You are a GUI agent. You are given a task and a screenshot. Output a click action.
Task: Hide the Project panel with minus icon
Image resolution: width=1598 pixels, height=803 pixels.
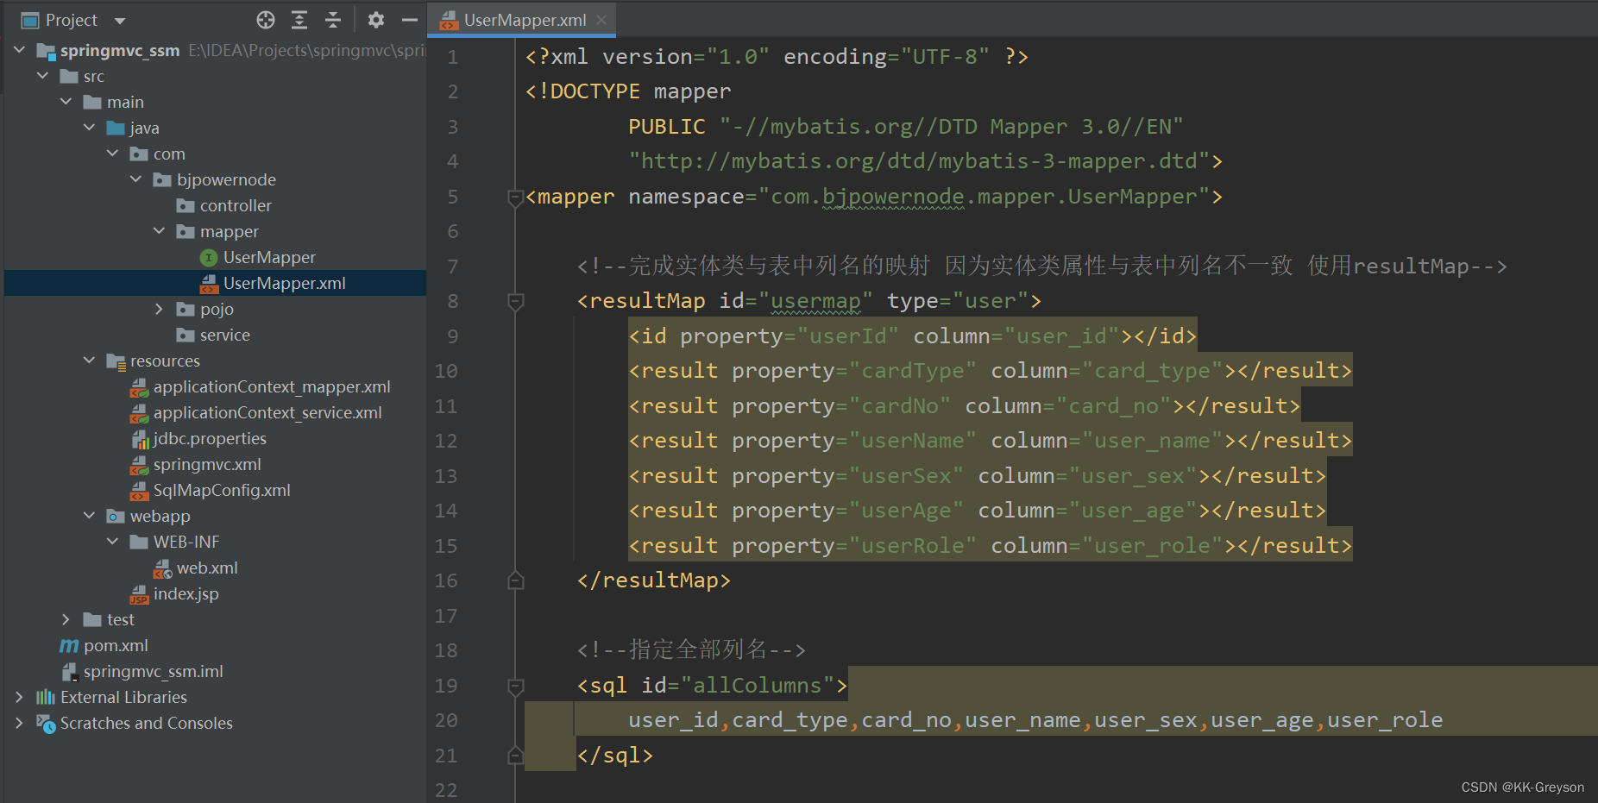point(410,20)
